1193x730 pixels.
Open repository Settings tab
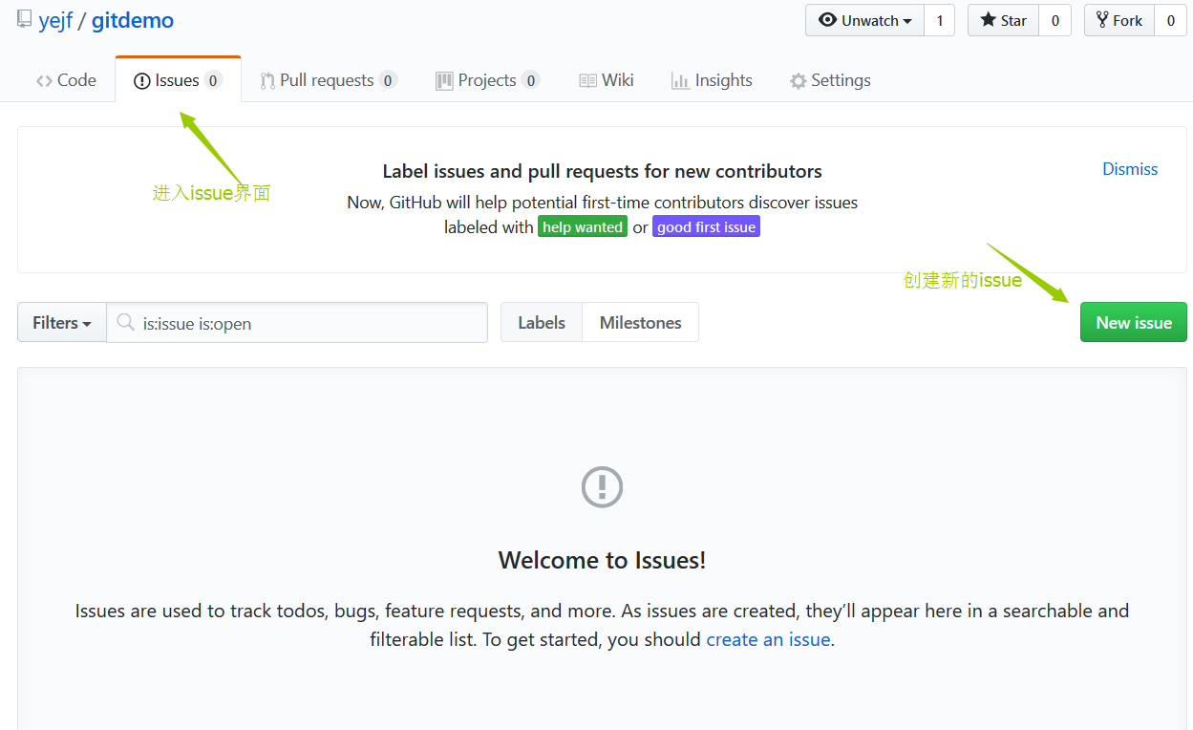point(830,80)
